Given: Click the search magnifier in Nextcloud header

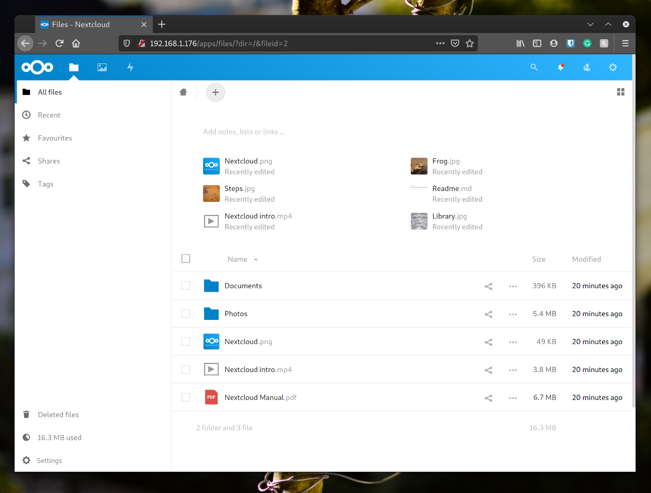Looking at the screenshot, I should [534, 67].
